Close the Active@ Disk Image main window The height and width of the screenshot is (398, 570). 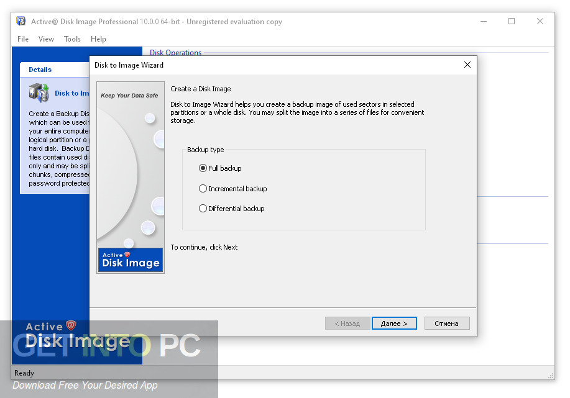pyautogui.click(x=540, y=22)
